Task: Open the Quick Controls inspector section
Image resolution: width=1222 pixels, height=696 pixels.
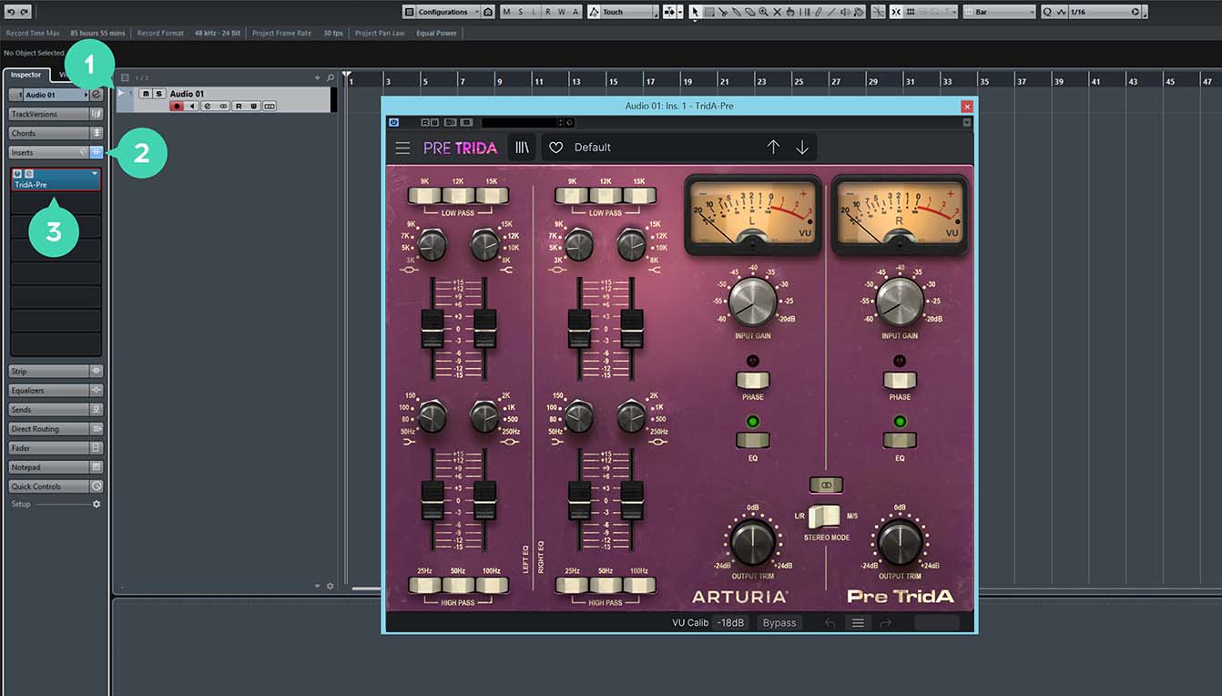Action: (x=55, y=486)
